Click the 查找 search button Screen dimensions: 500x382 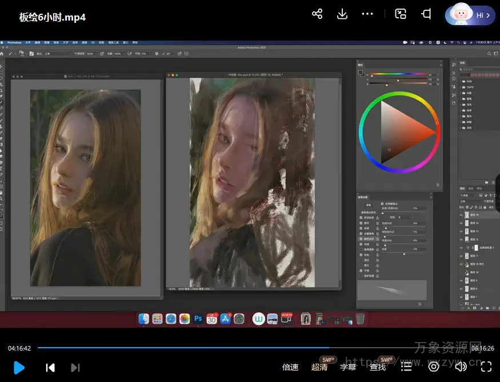point(378,367)
